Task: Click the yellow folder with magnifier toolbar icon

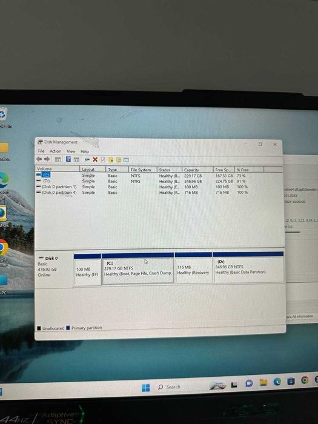Action: tap(119, 159)
